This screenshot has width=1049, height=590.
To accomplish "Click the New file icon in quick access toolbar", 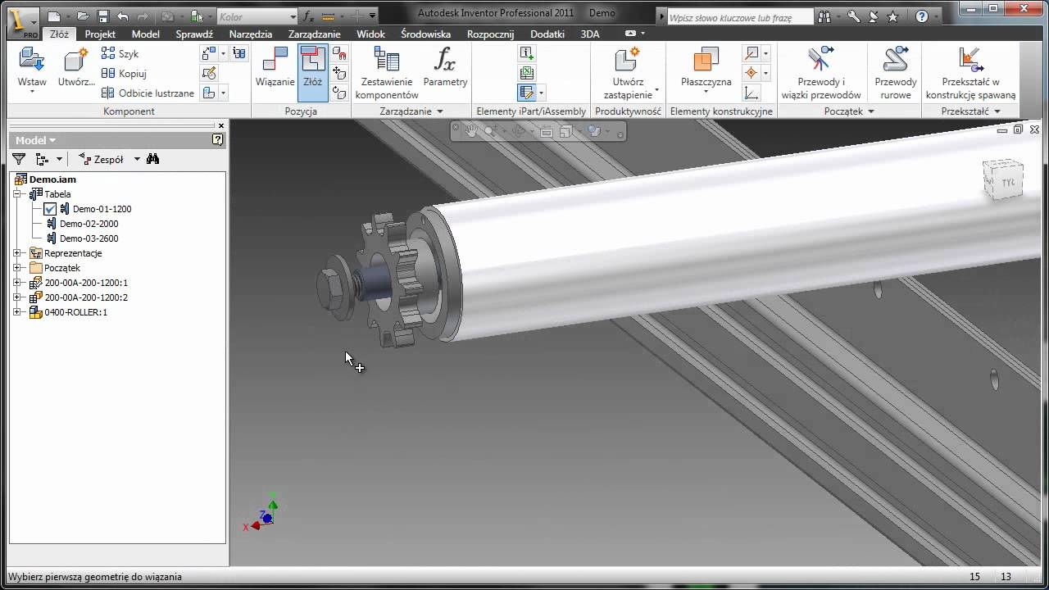I will pyautogui.click(x=53, y=16).
